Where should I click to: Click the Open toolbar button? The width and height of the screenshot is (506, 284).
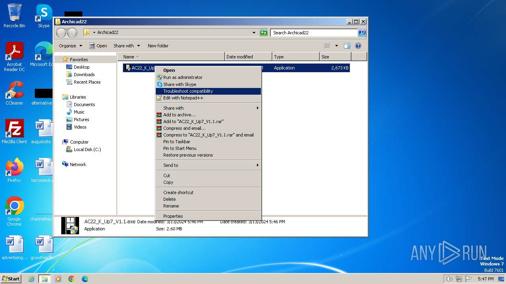(x=98, y=46)
